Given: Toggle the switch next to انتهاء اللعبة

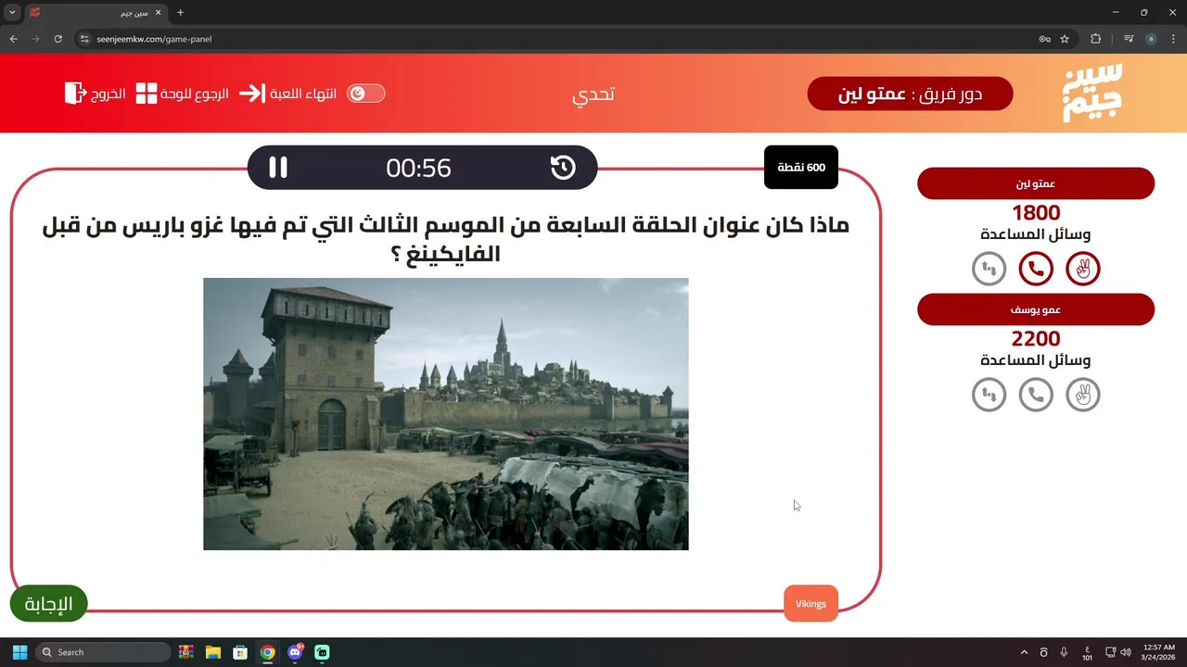Looking at the screenshot, I should [x=365, y=94].
